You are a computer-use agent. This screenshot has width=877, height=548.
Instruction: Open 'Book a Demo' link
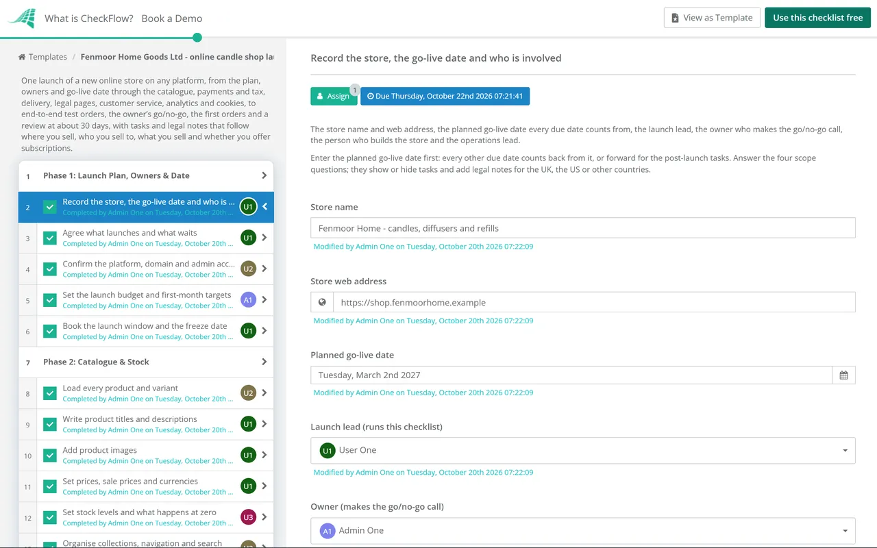tap(172, 18)
